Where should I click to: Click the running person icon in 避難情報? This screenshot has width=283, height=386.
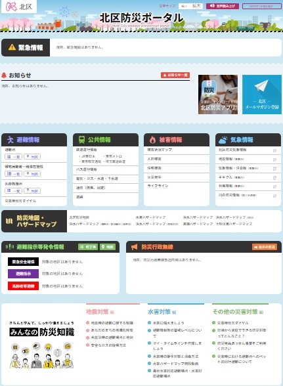click(x=10, y=140)
